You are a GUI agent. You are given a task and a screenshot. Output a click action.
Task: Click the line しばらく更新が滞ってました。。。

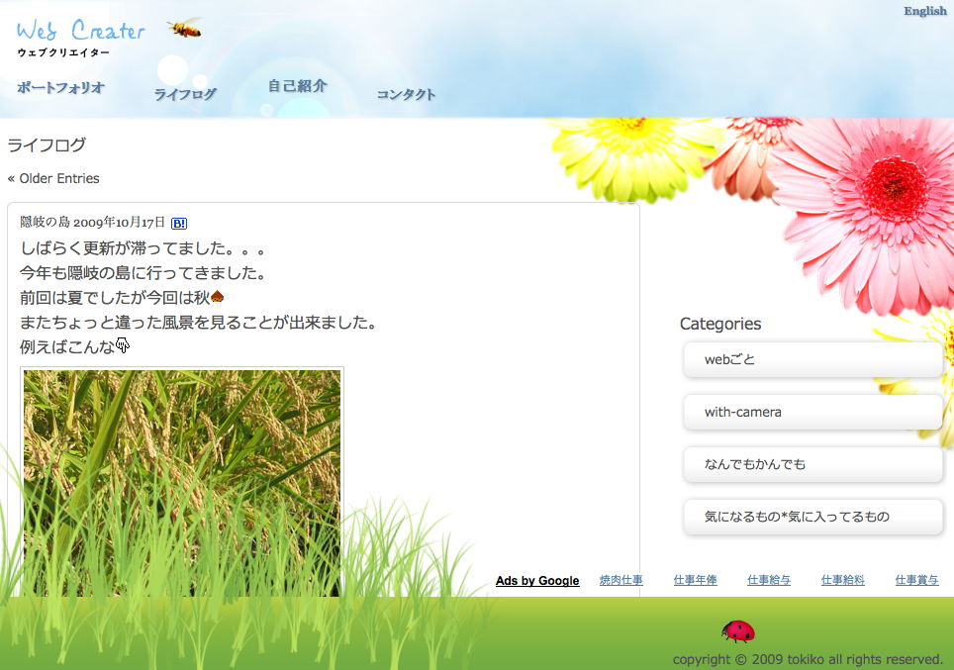[143, 248]
